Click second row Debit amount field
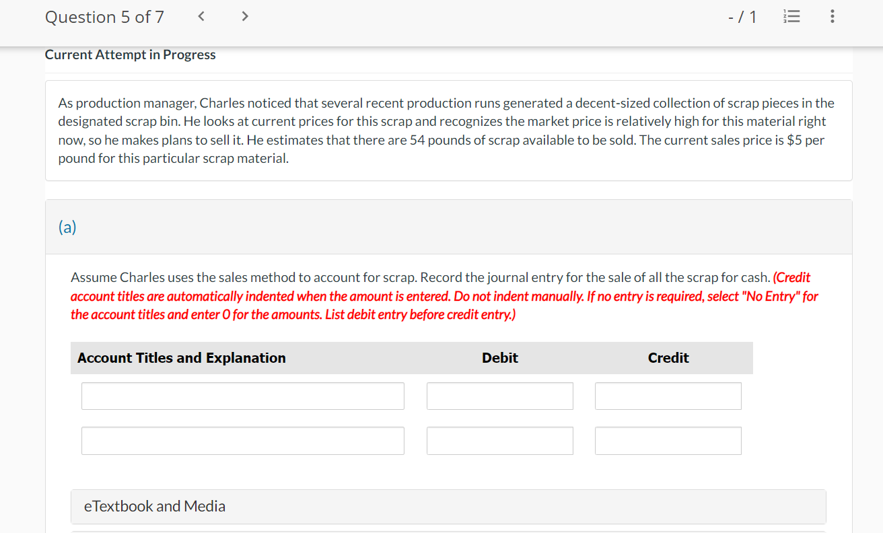This screenshot has width=883, height=533. (500, 441)
